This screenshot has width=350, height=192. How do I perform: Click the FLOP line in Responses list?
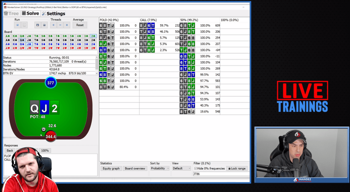tap(8, 156)
